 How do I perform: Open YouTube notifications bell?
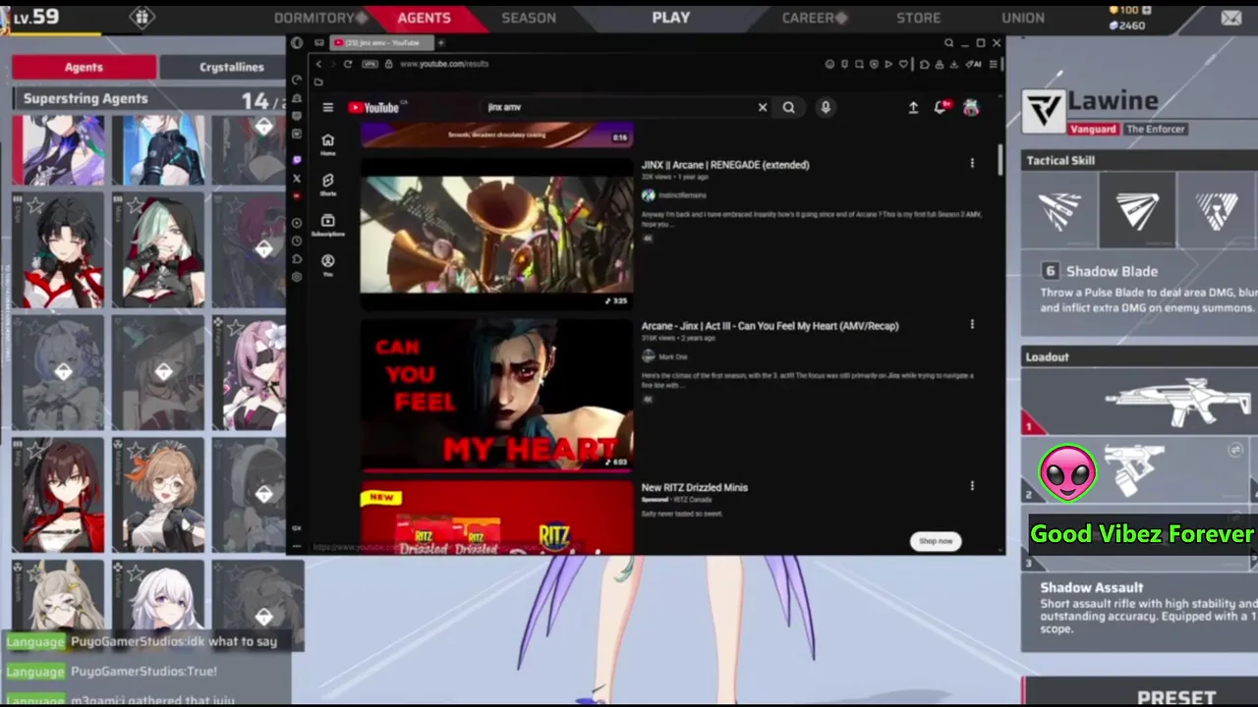point(941,108)
